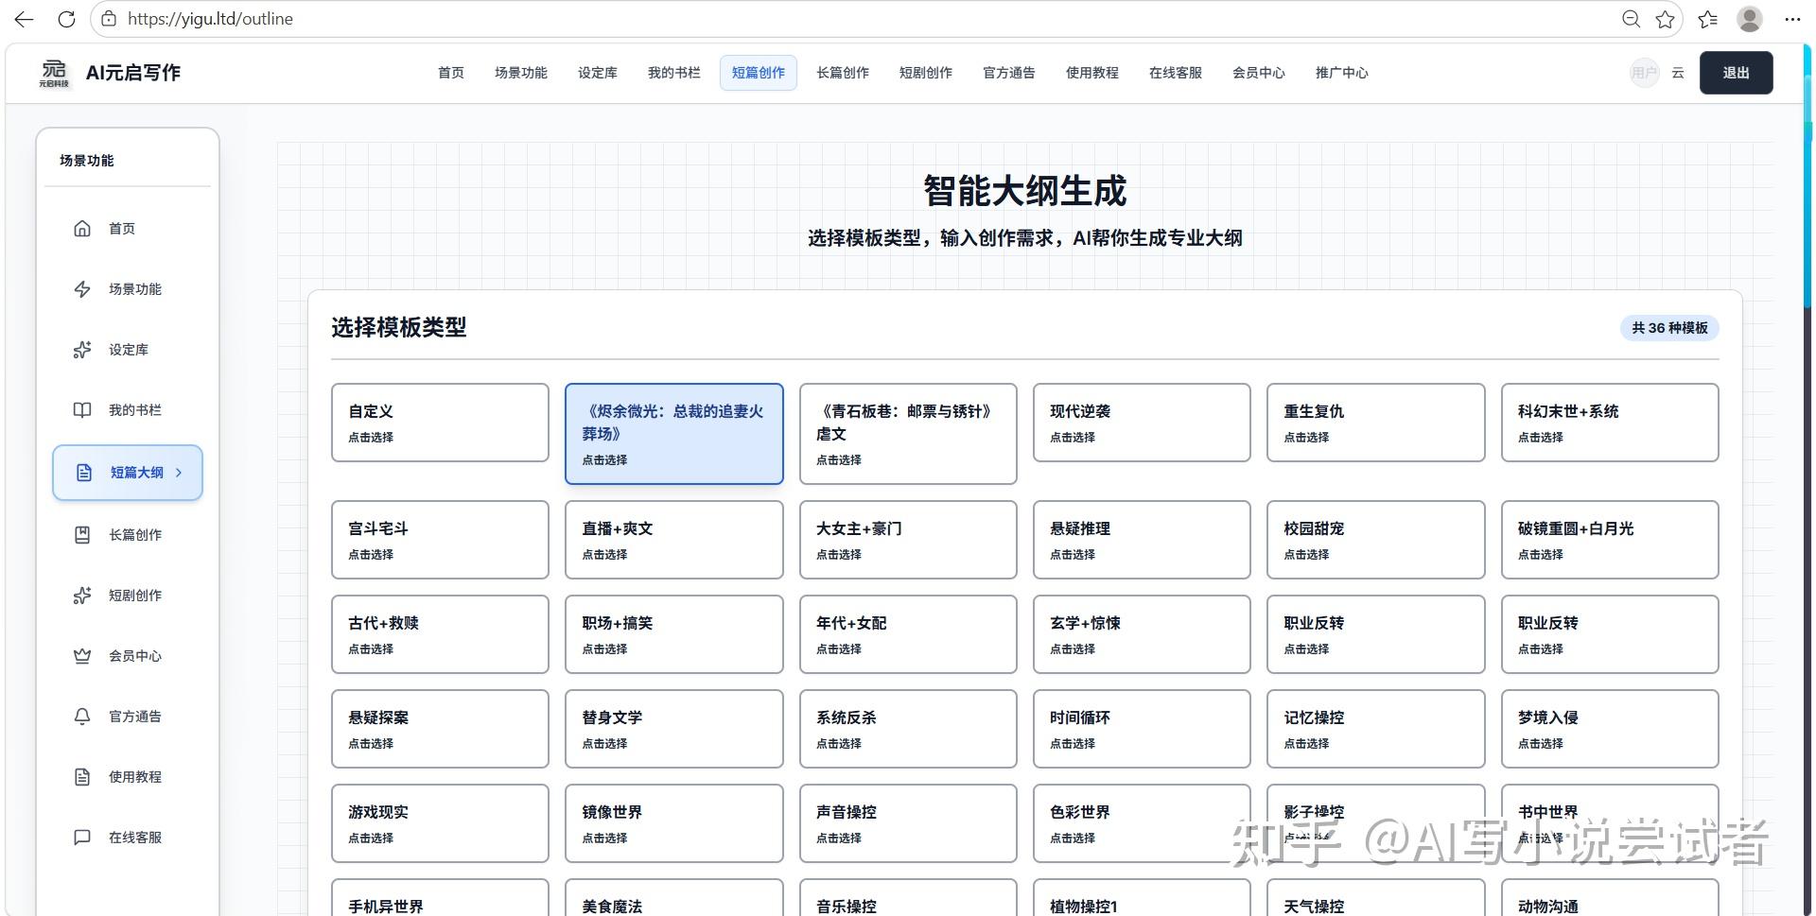1816x916 pixels.
Task: Choose the 记忆操控 template card
Action: pos(1376,729)
